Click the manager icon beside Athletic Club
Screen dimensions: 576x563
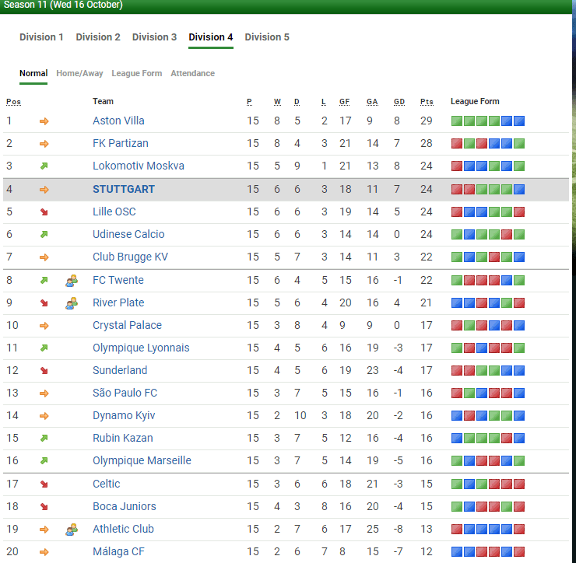pos(72,529)
